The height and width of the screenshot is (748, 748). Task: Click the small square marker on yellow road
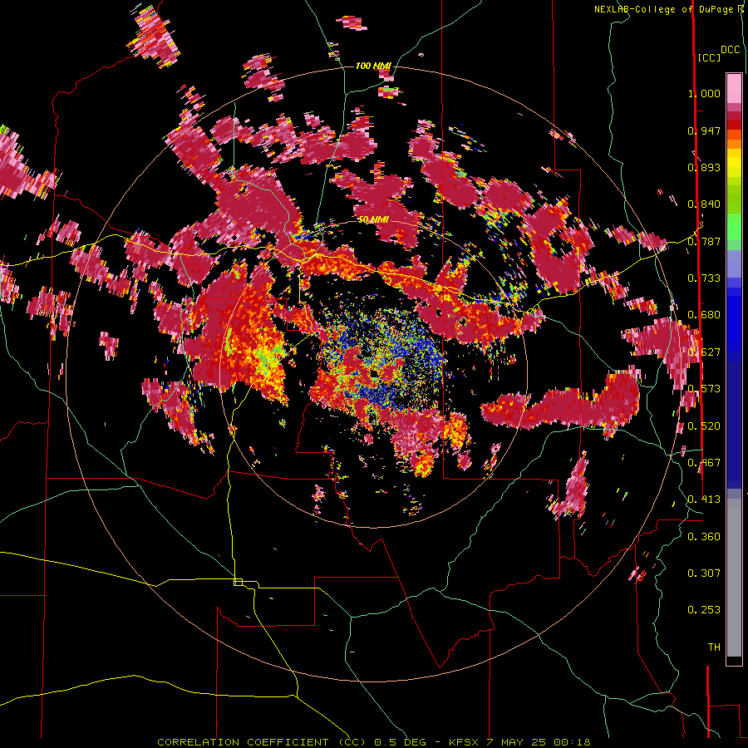238,582
